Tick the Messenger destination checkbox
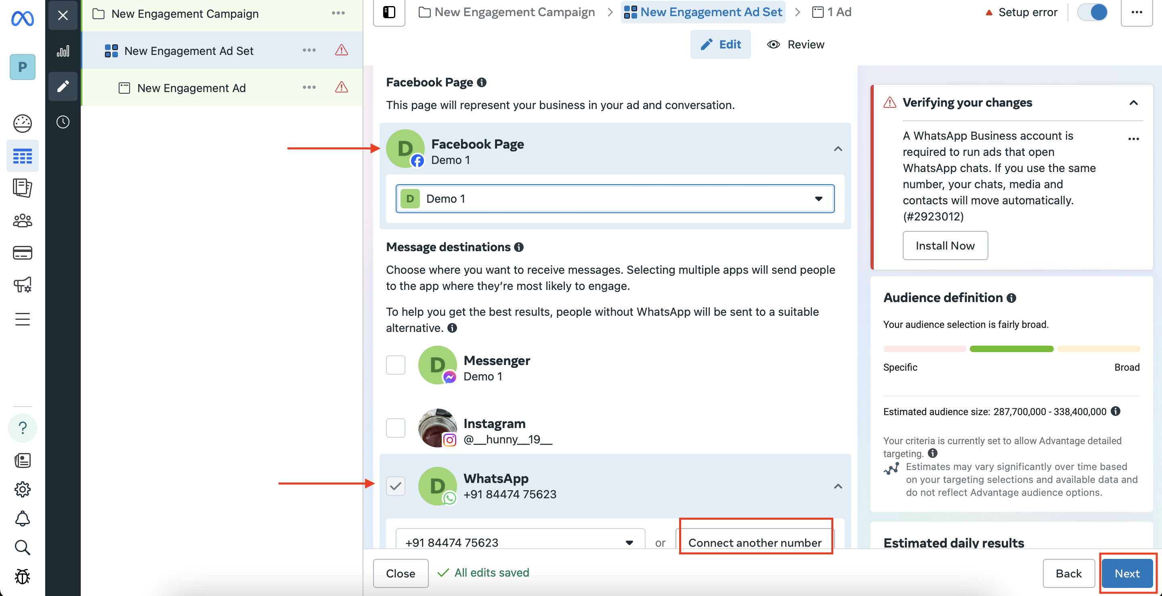The width and height of the screenshot is (1162, 596). (x=396, y=365)
